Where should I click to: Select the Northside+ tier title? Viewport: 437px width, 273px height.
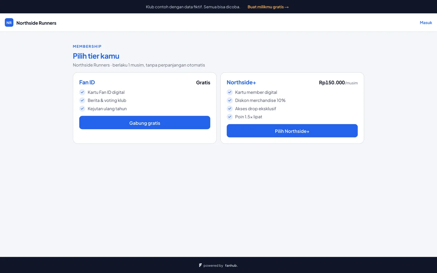241,82
